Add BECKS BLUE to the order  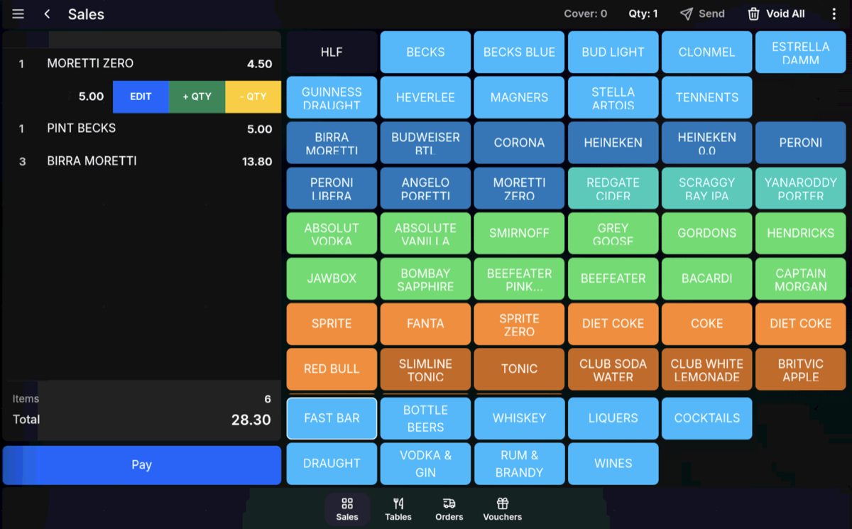pyautogui.click(x=519, y=53)
